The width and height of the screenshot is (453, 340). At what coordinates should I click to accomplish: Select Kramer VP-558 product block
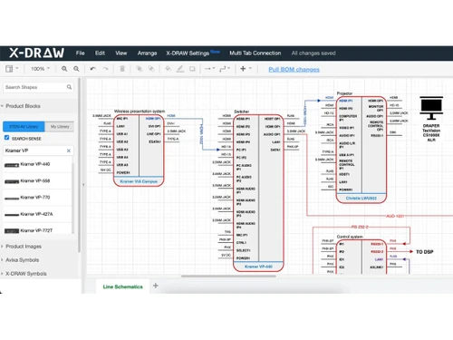(38, 181)
